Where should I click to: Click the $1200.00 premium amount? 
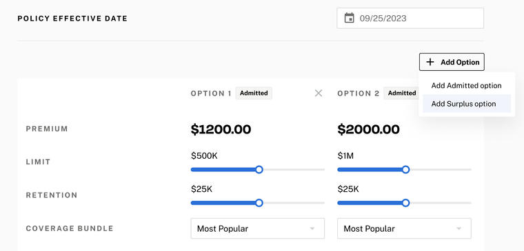click(221, 129)
